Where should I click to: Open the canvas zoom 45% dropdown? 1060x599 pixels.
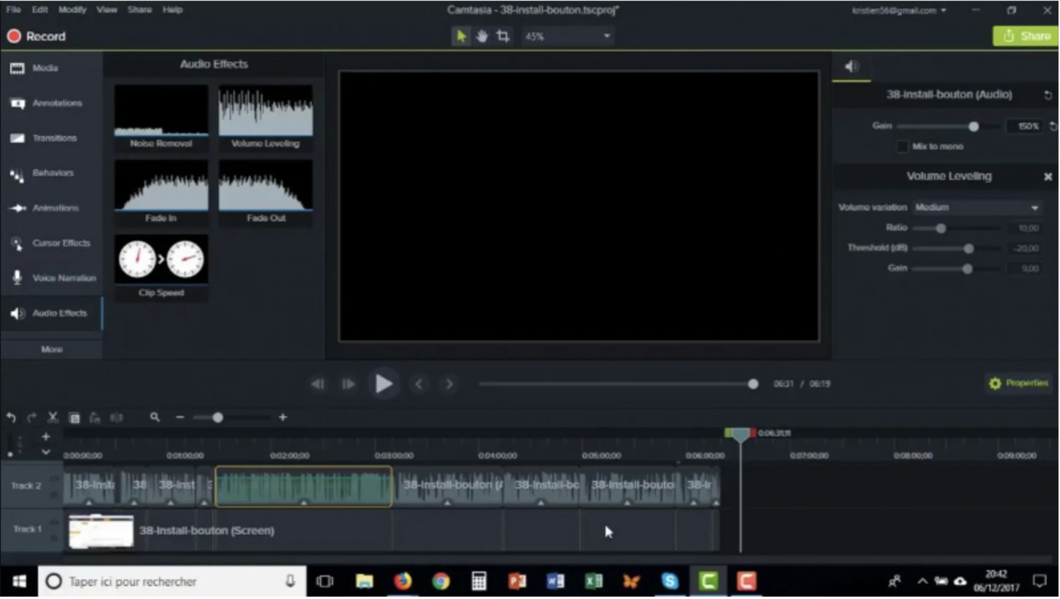(x=567, y=36)
